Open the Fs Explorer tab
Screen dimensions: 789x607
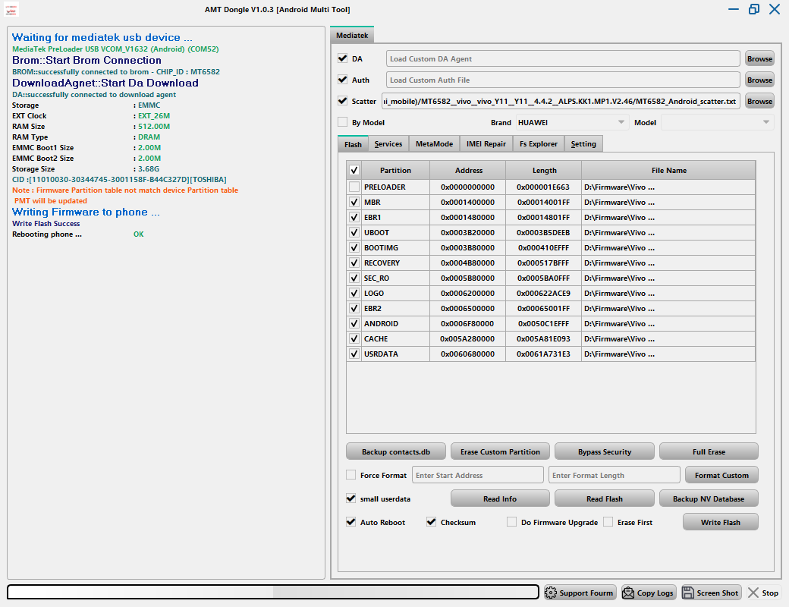coord(538,143)
